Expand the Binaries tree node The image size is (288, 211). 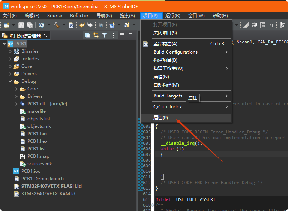pos(10,51)
